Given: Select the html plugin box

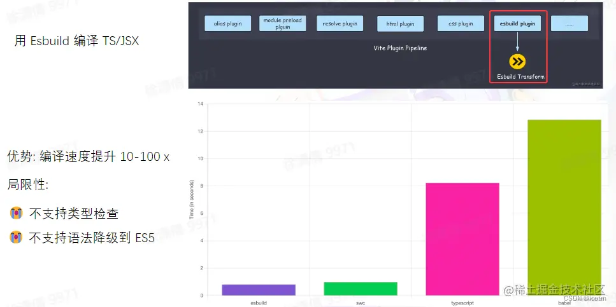Looking at the screenshot, I should click(400, 24).
